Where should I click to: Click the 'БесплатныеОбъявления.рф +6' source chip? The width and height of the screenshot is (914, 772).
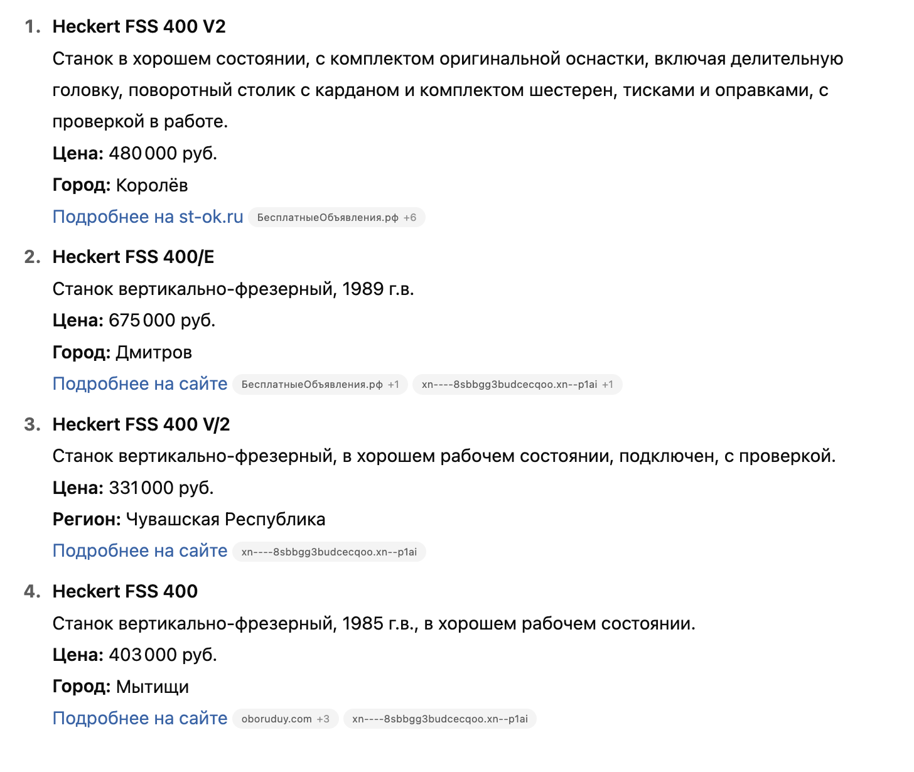tap(336, 218)
